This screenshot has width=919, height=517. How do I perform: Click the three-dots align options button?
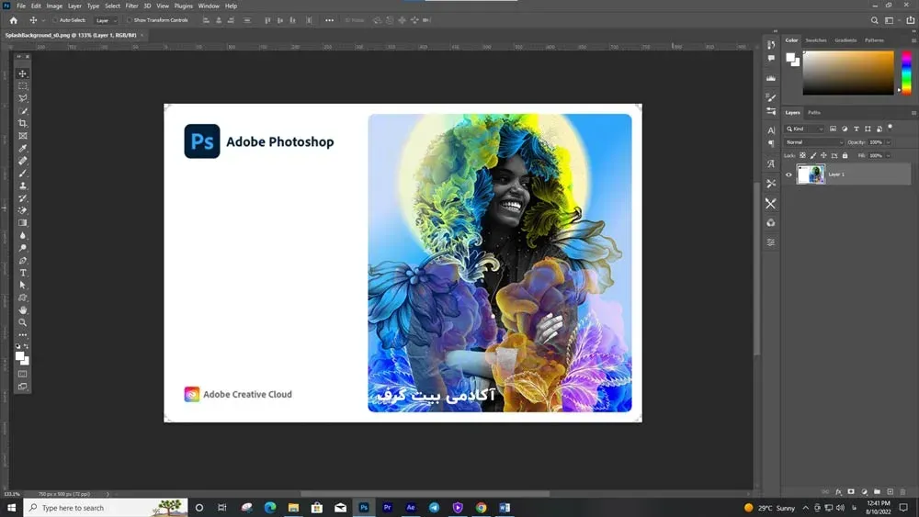(329, 20)
